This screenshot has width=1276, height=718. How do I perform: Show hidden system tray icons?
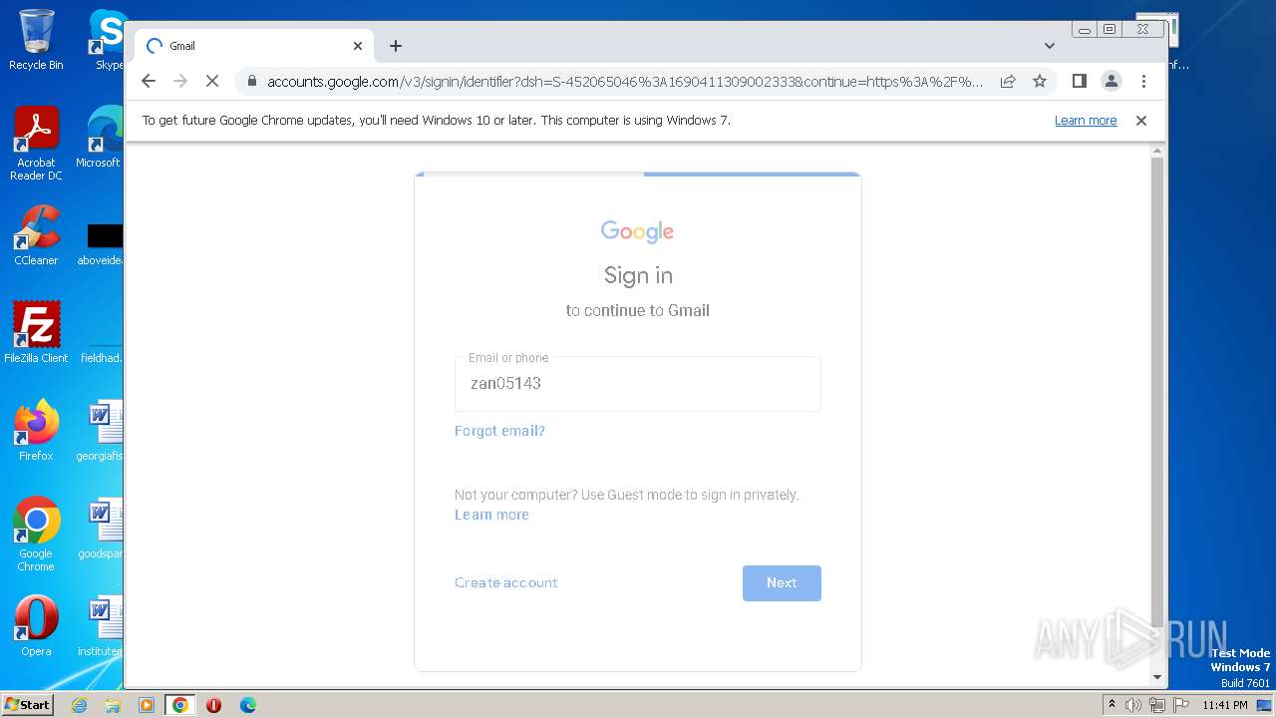[x=1112, y=705]
